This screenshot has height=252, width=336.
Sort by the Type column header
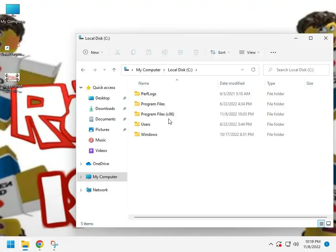(271, 83)
